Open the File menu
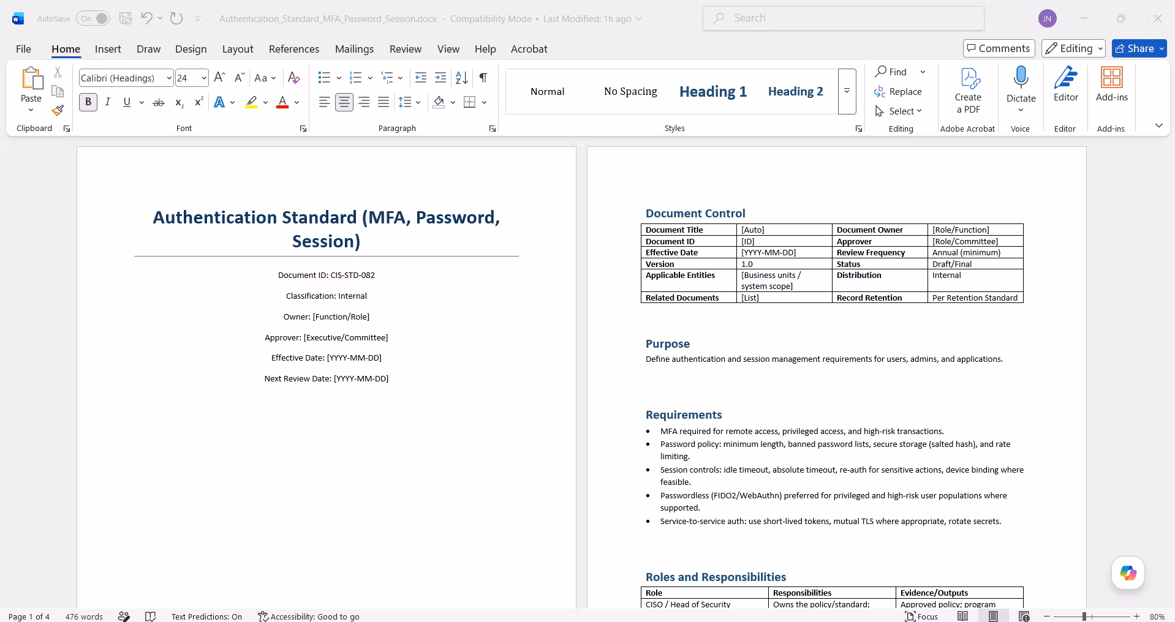 click(x=23, y=49)
